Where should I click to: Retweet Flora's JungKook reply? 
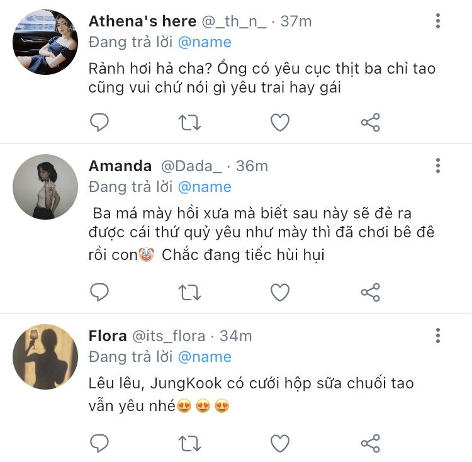pos(189,443)
